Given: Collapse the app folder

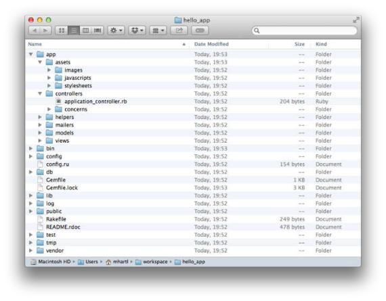Looking at the screenshot, I should (x=30, y=54).
